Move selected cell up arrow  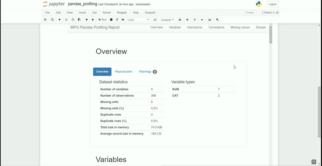(x=87, y=20)
